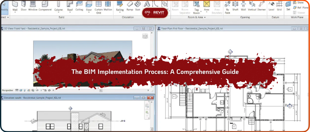Viewport: 310px width, 132px height.
Task: Select the Floor tool
Action: [89, 6]
